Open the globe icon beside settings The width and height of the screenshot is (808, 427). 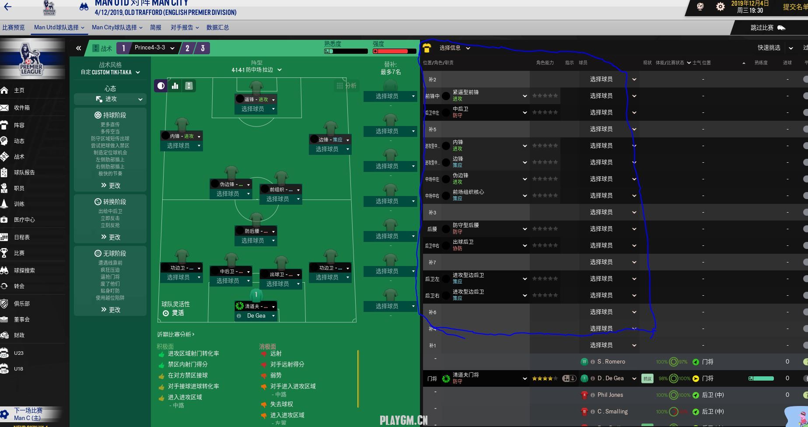[x=700, y=7]
